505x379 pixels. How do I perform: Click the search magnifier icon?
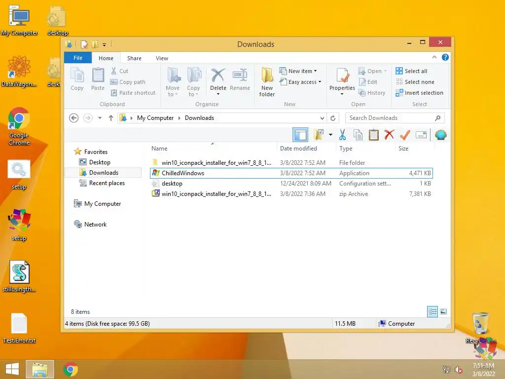(438, 118)
